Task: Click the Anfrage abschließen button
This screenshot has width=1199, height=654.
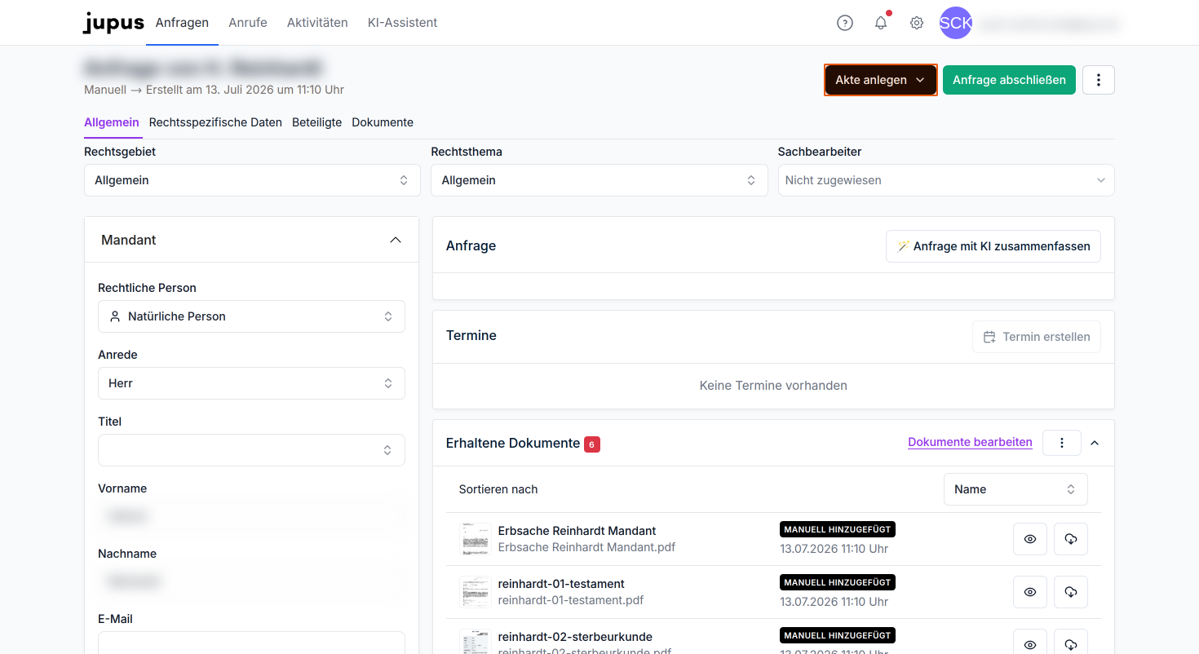Action: pyautogui.click(x=1009, y=80)
